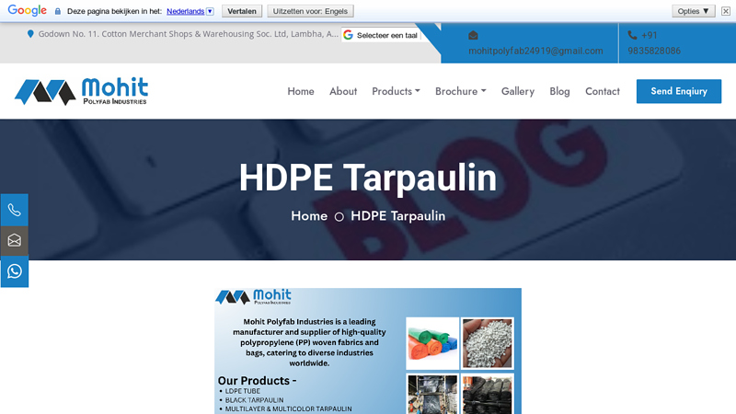
Task: Click the Google logo in the translate bar
Action: coord(28,11)
